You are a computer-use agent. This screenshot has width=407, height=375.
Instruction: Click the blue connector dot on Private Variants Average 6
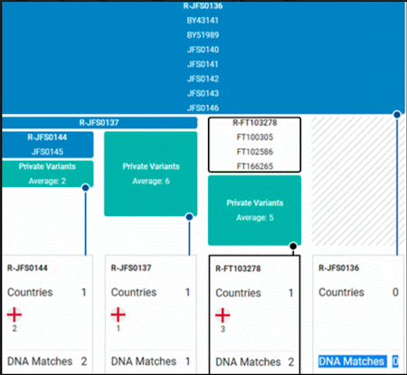point(189,217)
